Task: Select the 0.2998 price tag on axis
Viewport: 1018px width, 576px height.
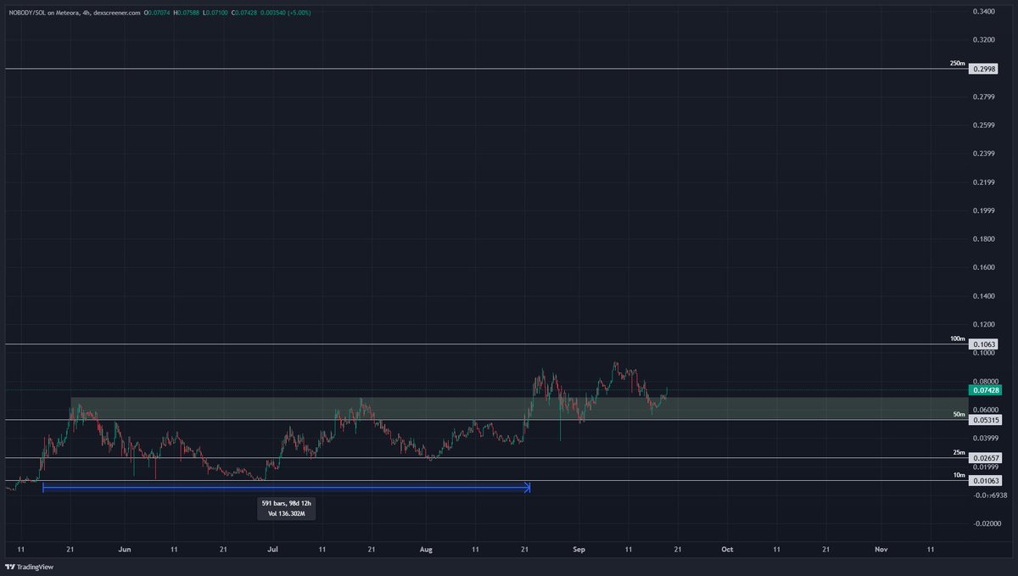Action: click(x=983, y=69)
